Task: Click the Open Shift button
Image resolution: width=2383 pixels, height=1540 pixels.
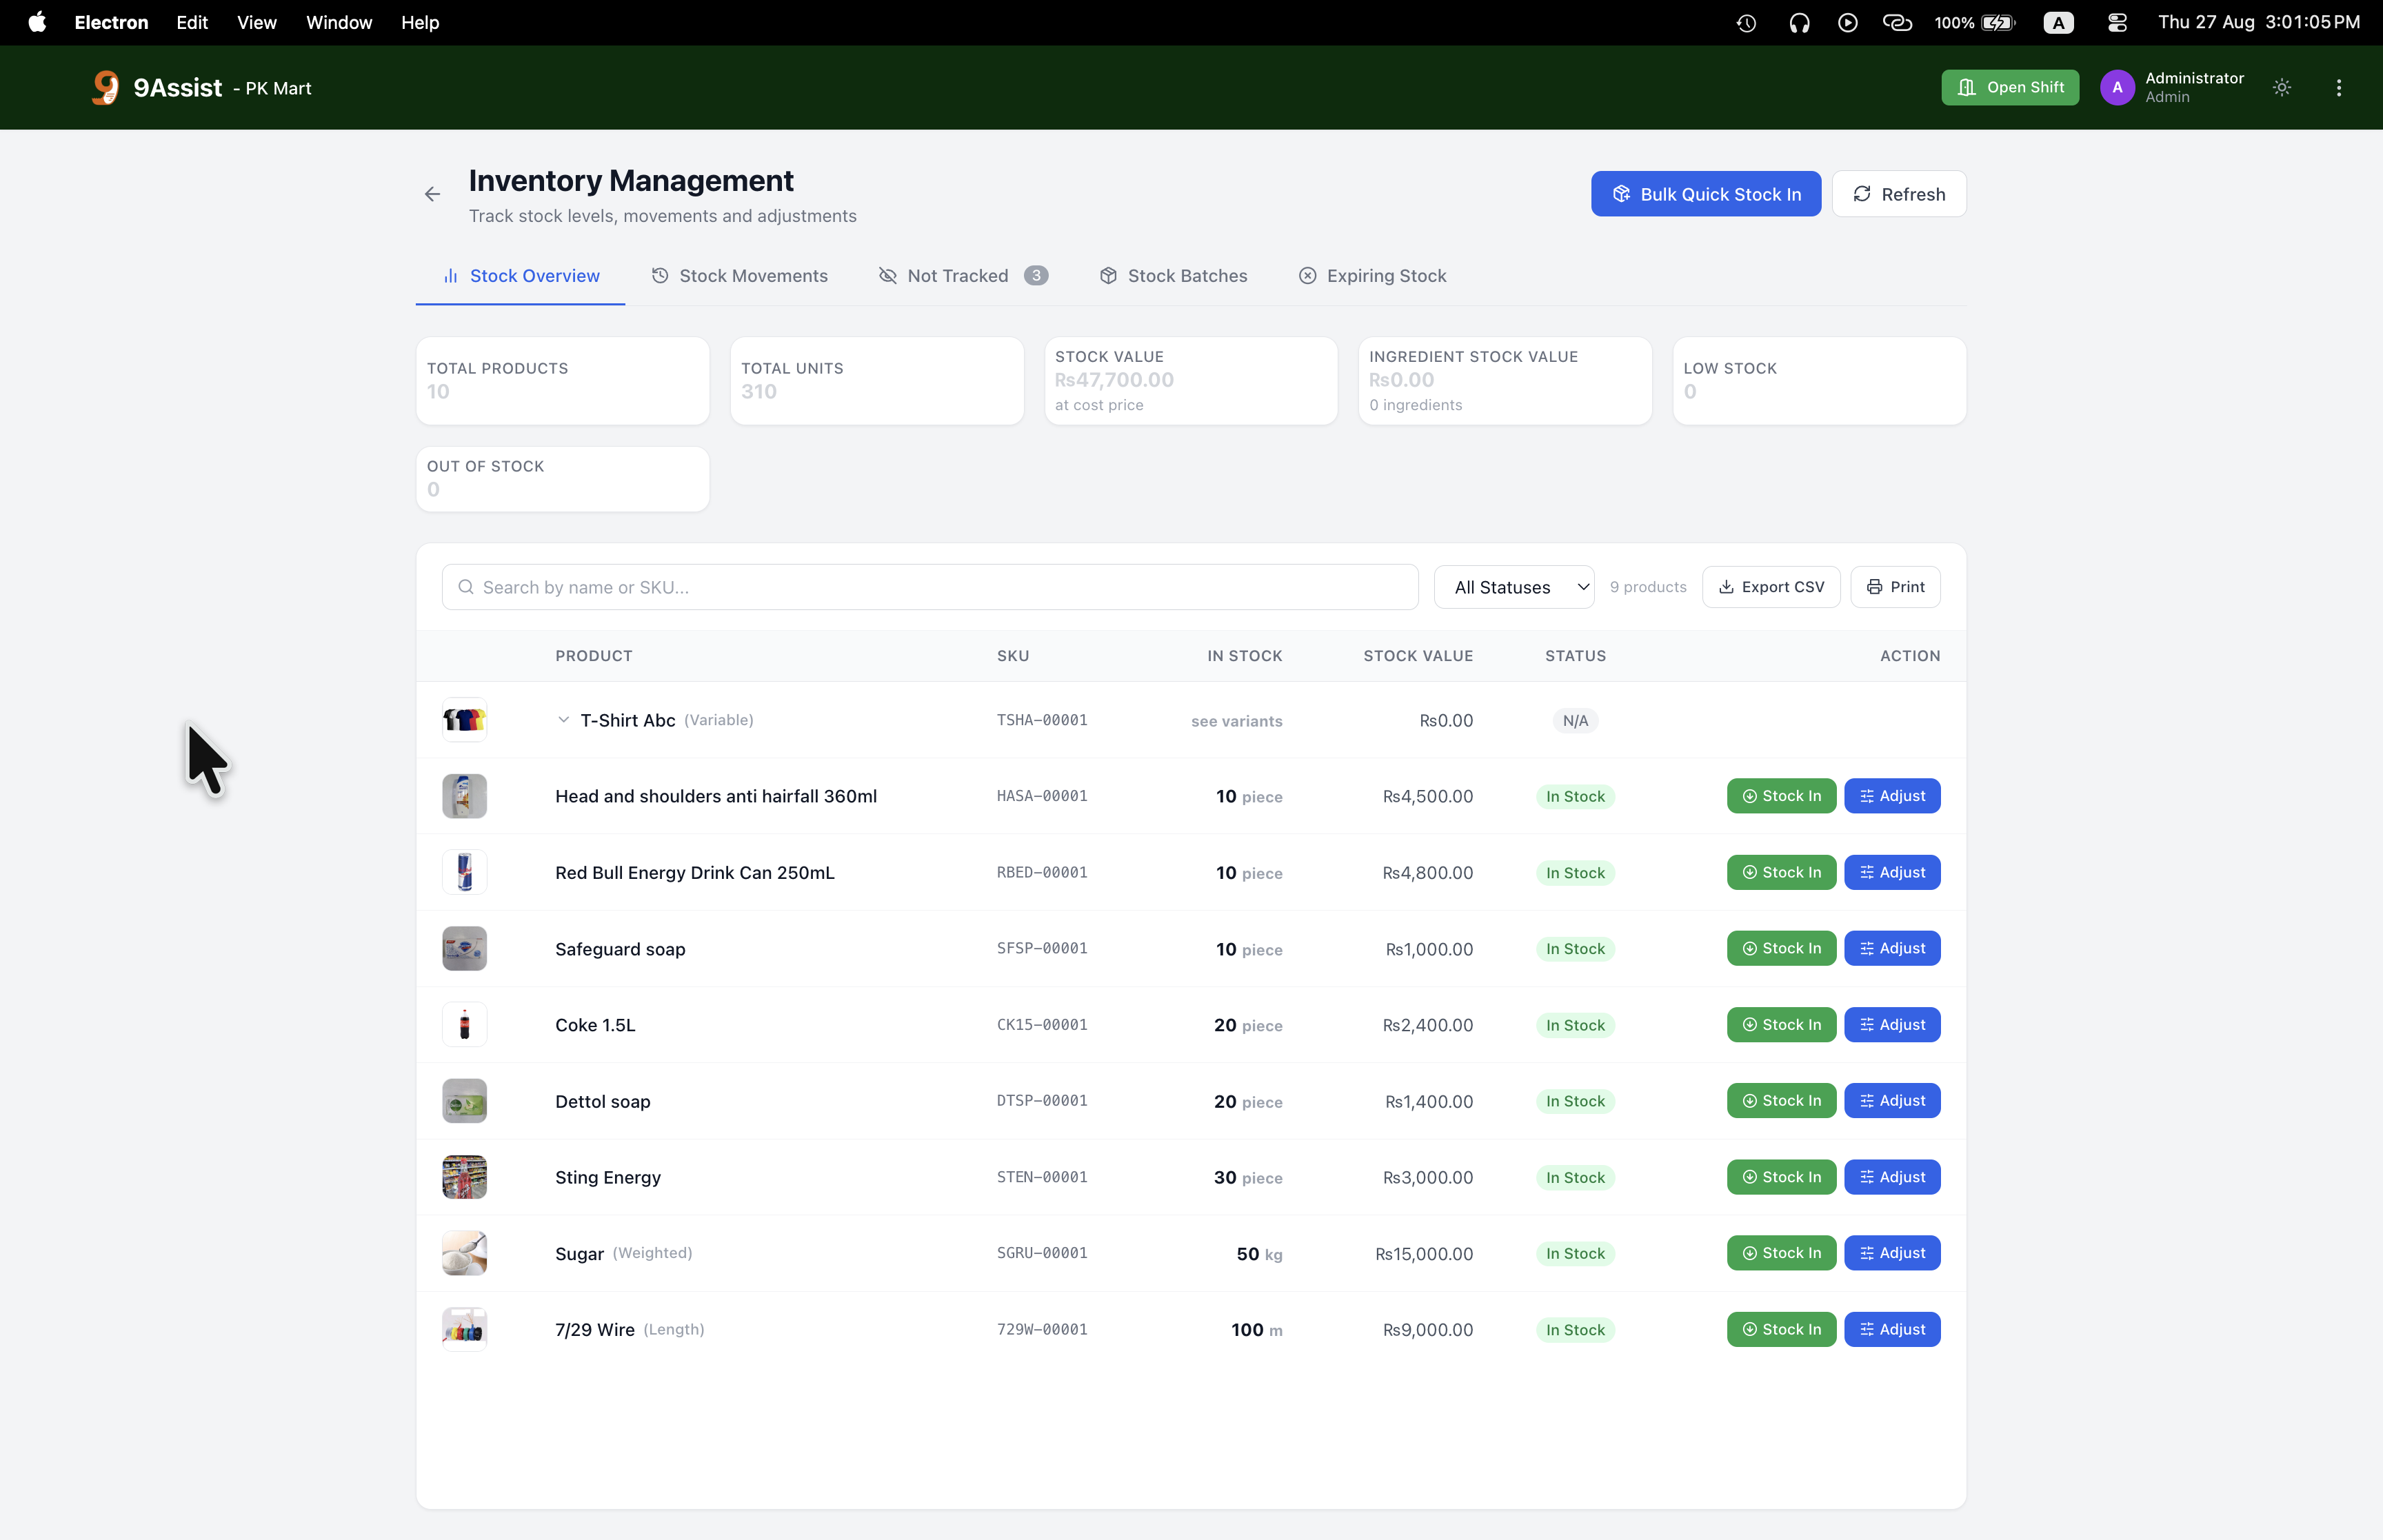Action: pos(2010,88)
